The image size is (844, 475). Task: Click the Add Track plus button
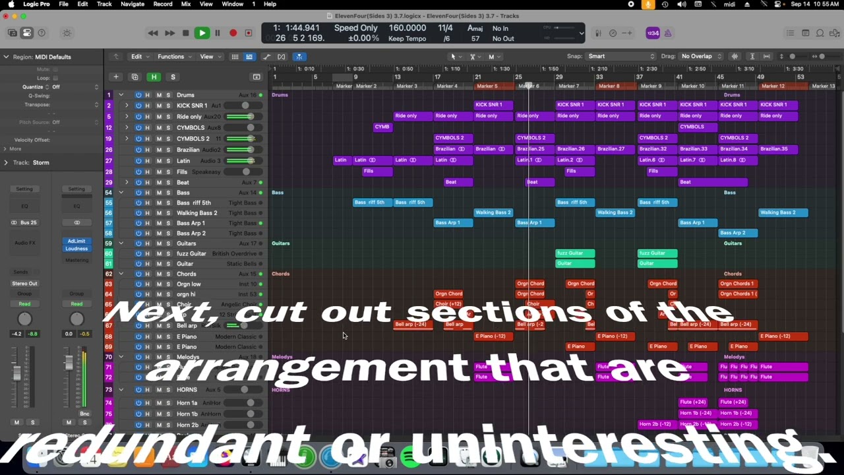pos(116,77)
